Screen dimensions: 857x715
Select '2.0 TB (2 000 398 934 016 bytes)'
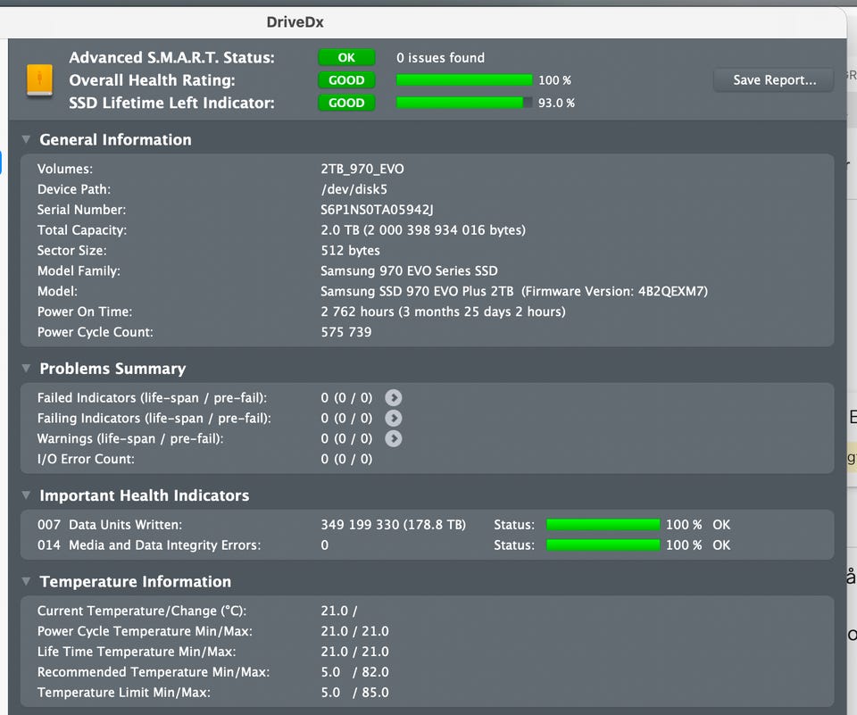pos(423,230)
